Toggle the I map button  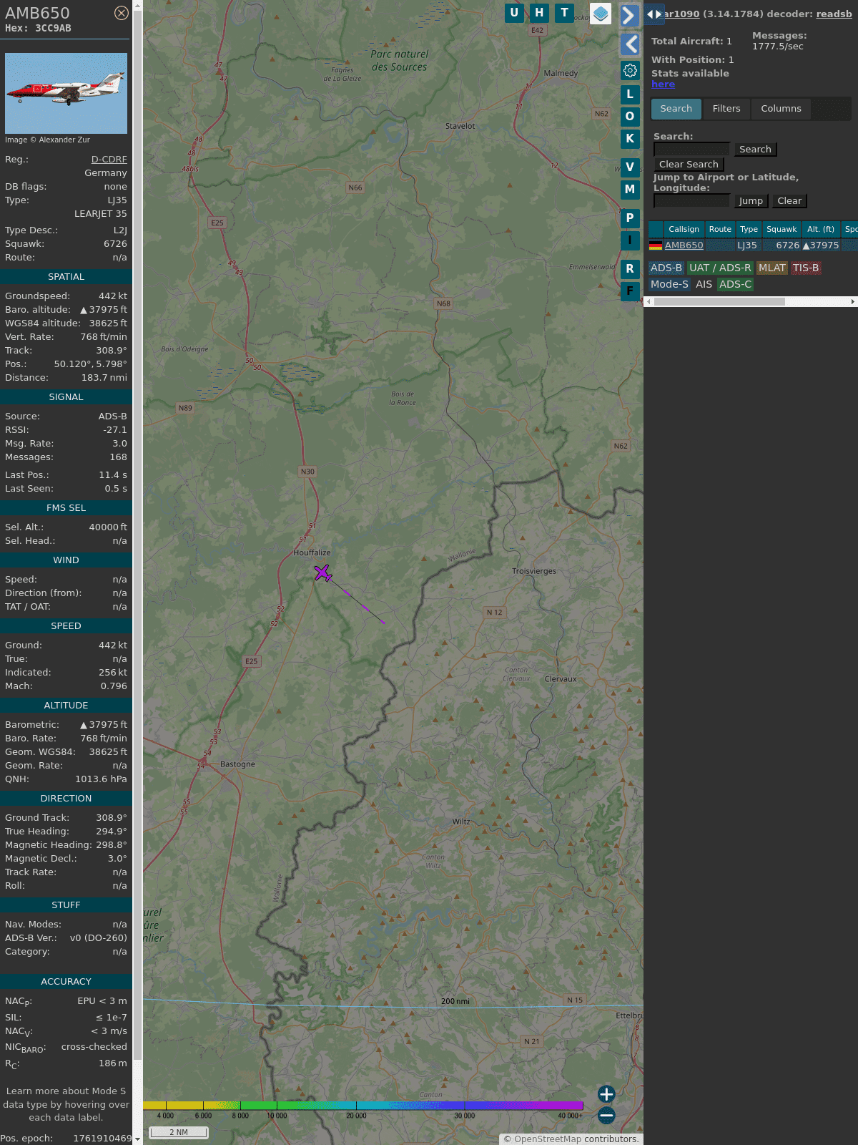click(630, 240)
